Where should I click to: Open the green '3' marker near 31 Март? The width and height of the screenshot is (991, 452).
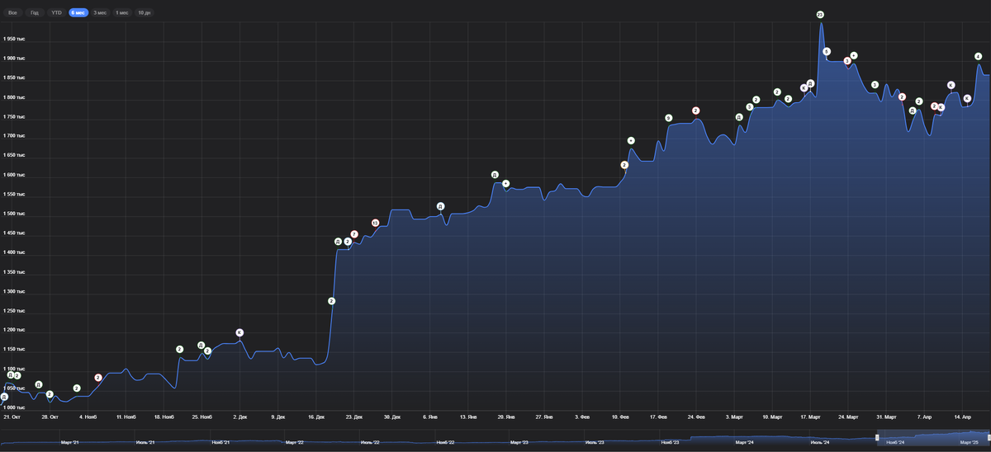pos(875,85)
